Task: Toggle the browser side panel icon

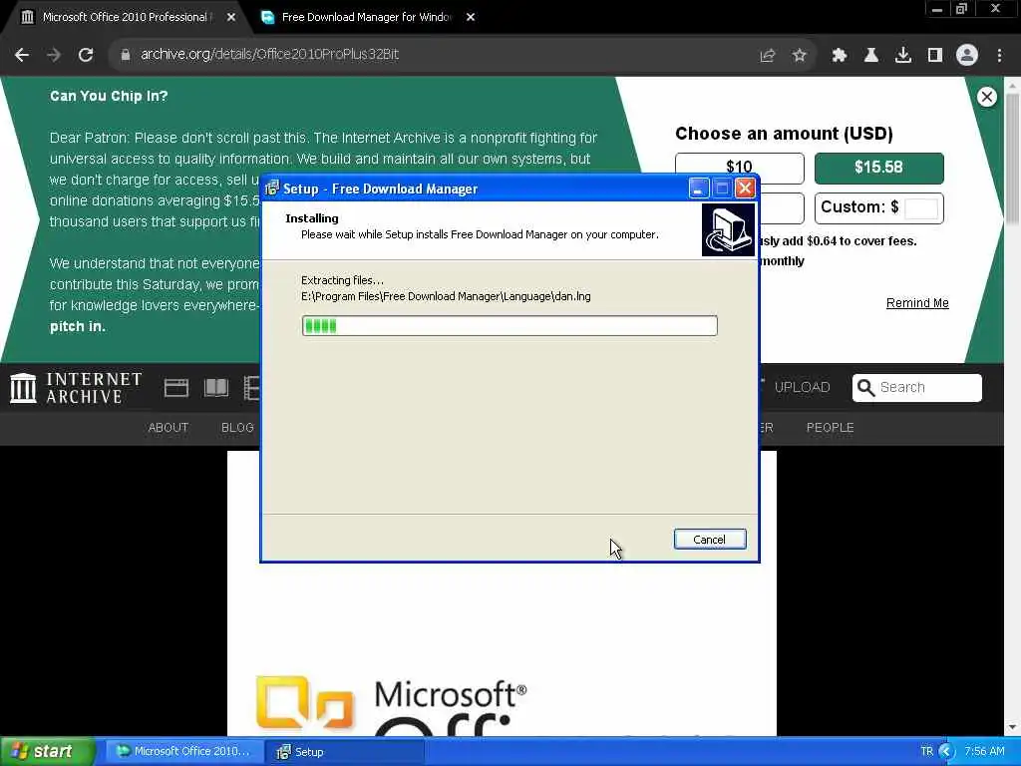Action: [x=934, y=56]
